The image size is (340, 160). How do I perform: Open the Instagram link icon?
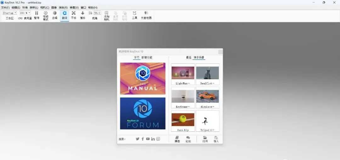(x=158, y=139)
